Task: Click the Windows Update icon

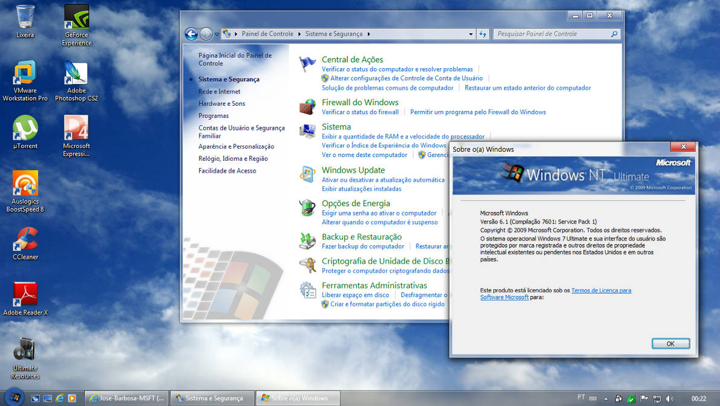Action: click(x=307, y=173)
